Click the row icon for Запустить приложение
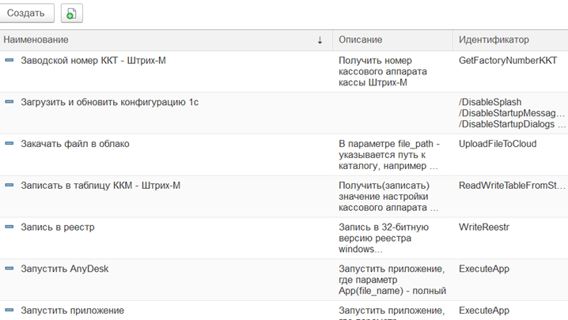 pos(9,311)
